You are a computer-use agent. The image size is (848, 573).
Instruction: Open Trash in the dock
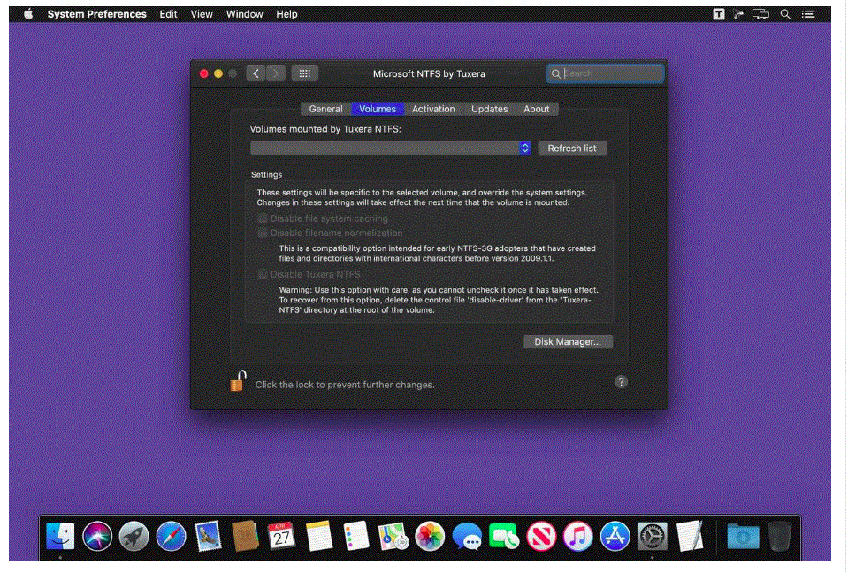[779, 536]
